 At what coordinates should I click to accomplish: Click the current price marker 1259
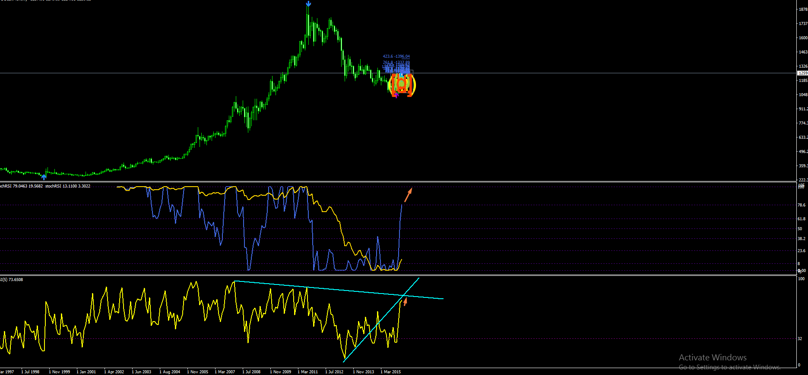coord(803,73)
